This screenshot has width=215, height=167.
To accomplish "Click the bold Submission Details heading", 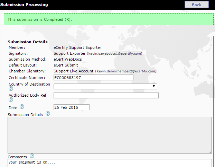I will 28,42.
